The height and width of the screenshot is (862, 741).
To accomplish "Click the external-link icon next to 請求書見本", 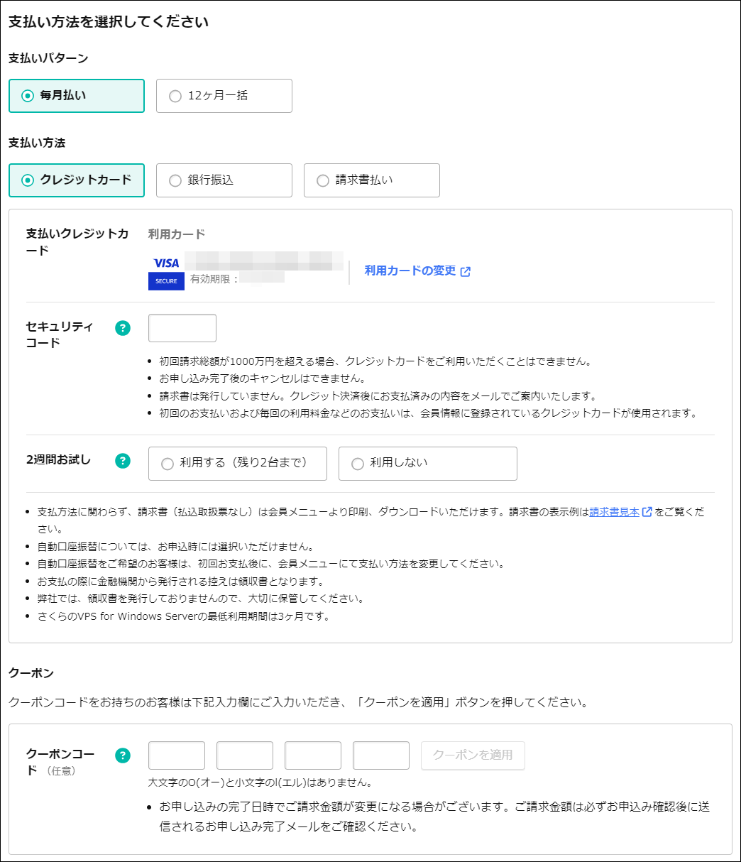I will [645, 511].
